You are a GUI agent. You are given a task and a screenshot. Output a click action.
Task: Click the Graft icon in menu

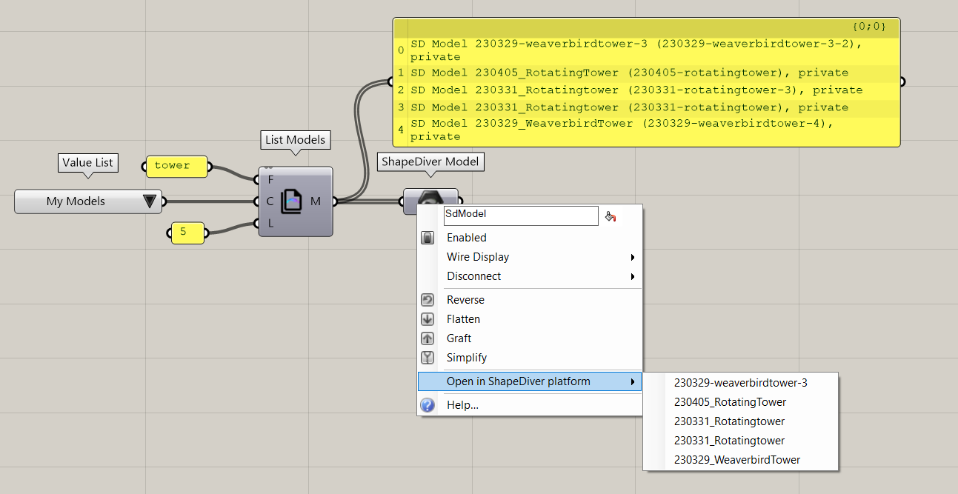pyautogui.click(x=428, y=338)
